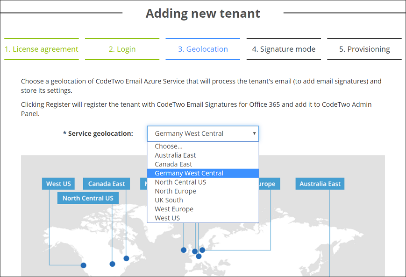The image size is (406, 277).
Task: Click the North Central US map dot
Action: coord(113,264)
